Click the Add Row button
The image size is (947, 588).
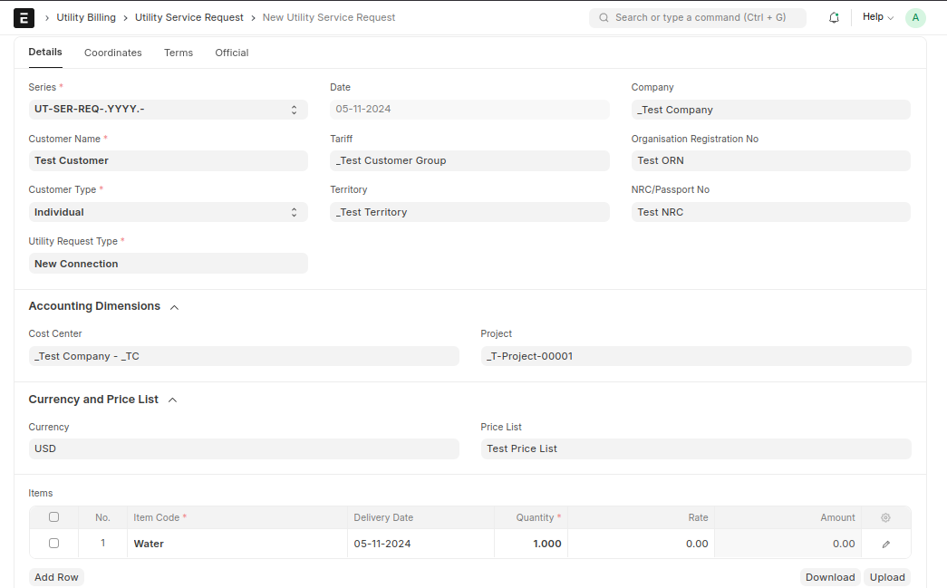(x=56, y=577)
